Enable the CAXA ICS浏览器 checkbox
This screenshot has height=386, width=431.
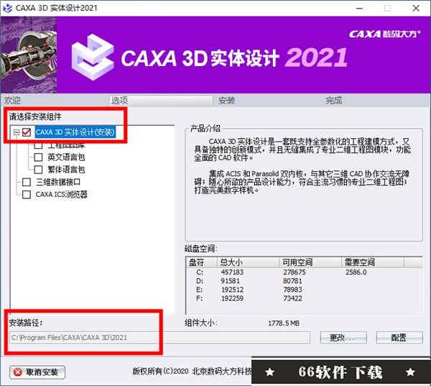click(27, 194)
